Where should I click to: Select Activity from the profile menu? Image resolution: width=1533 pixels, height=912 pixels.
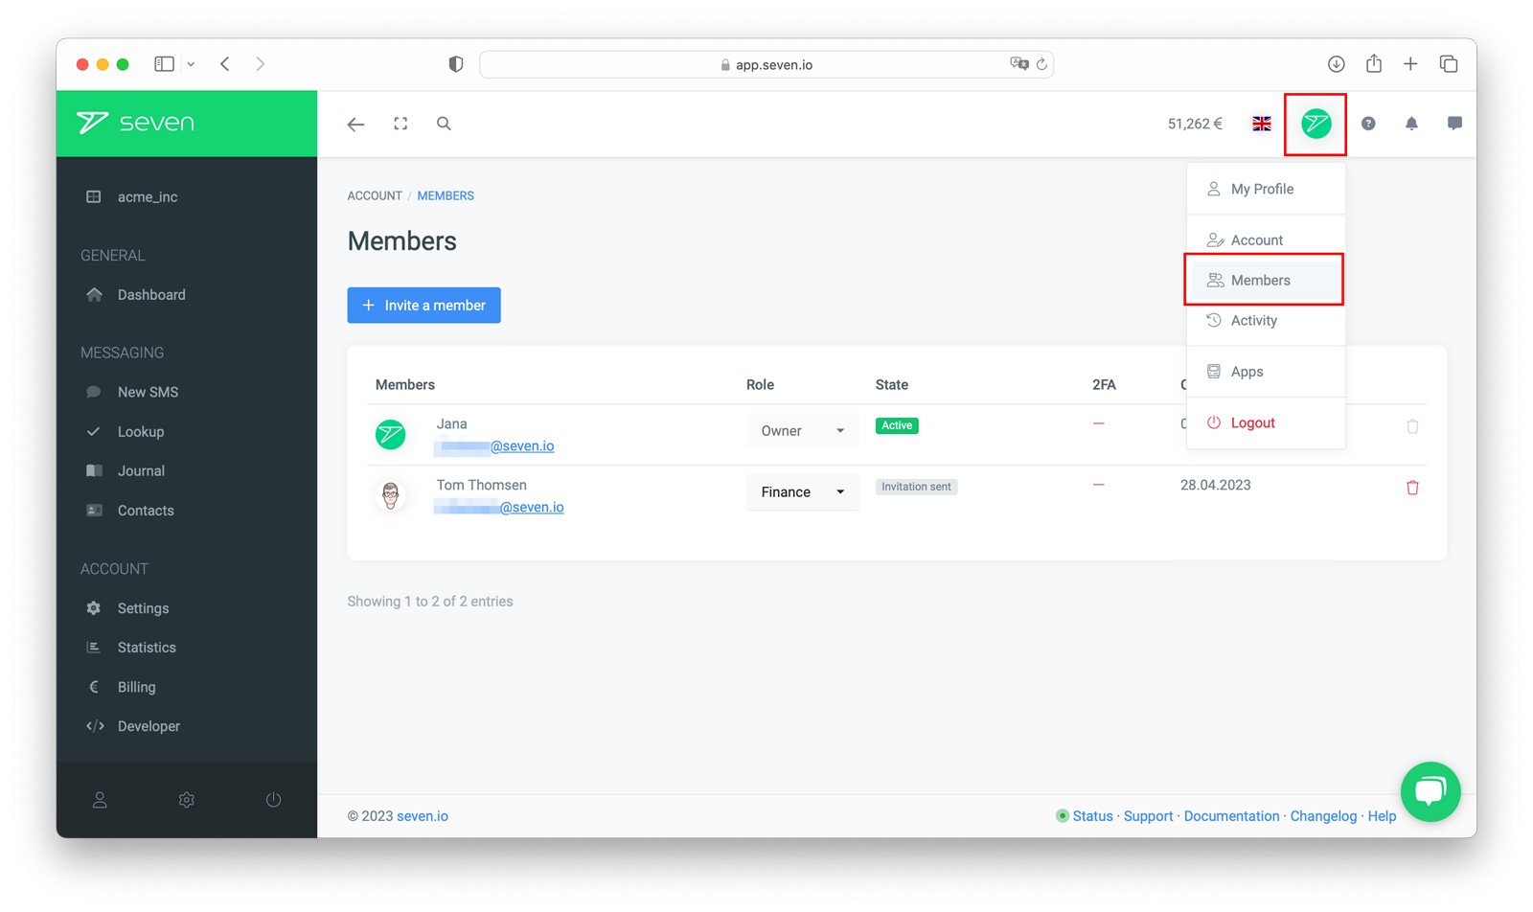click(1253, 321)
